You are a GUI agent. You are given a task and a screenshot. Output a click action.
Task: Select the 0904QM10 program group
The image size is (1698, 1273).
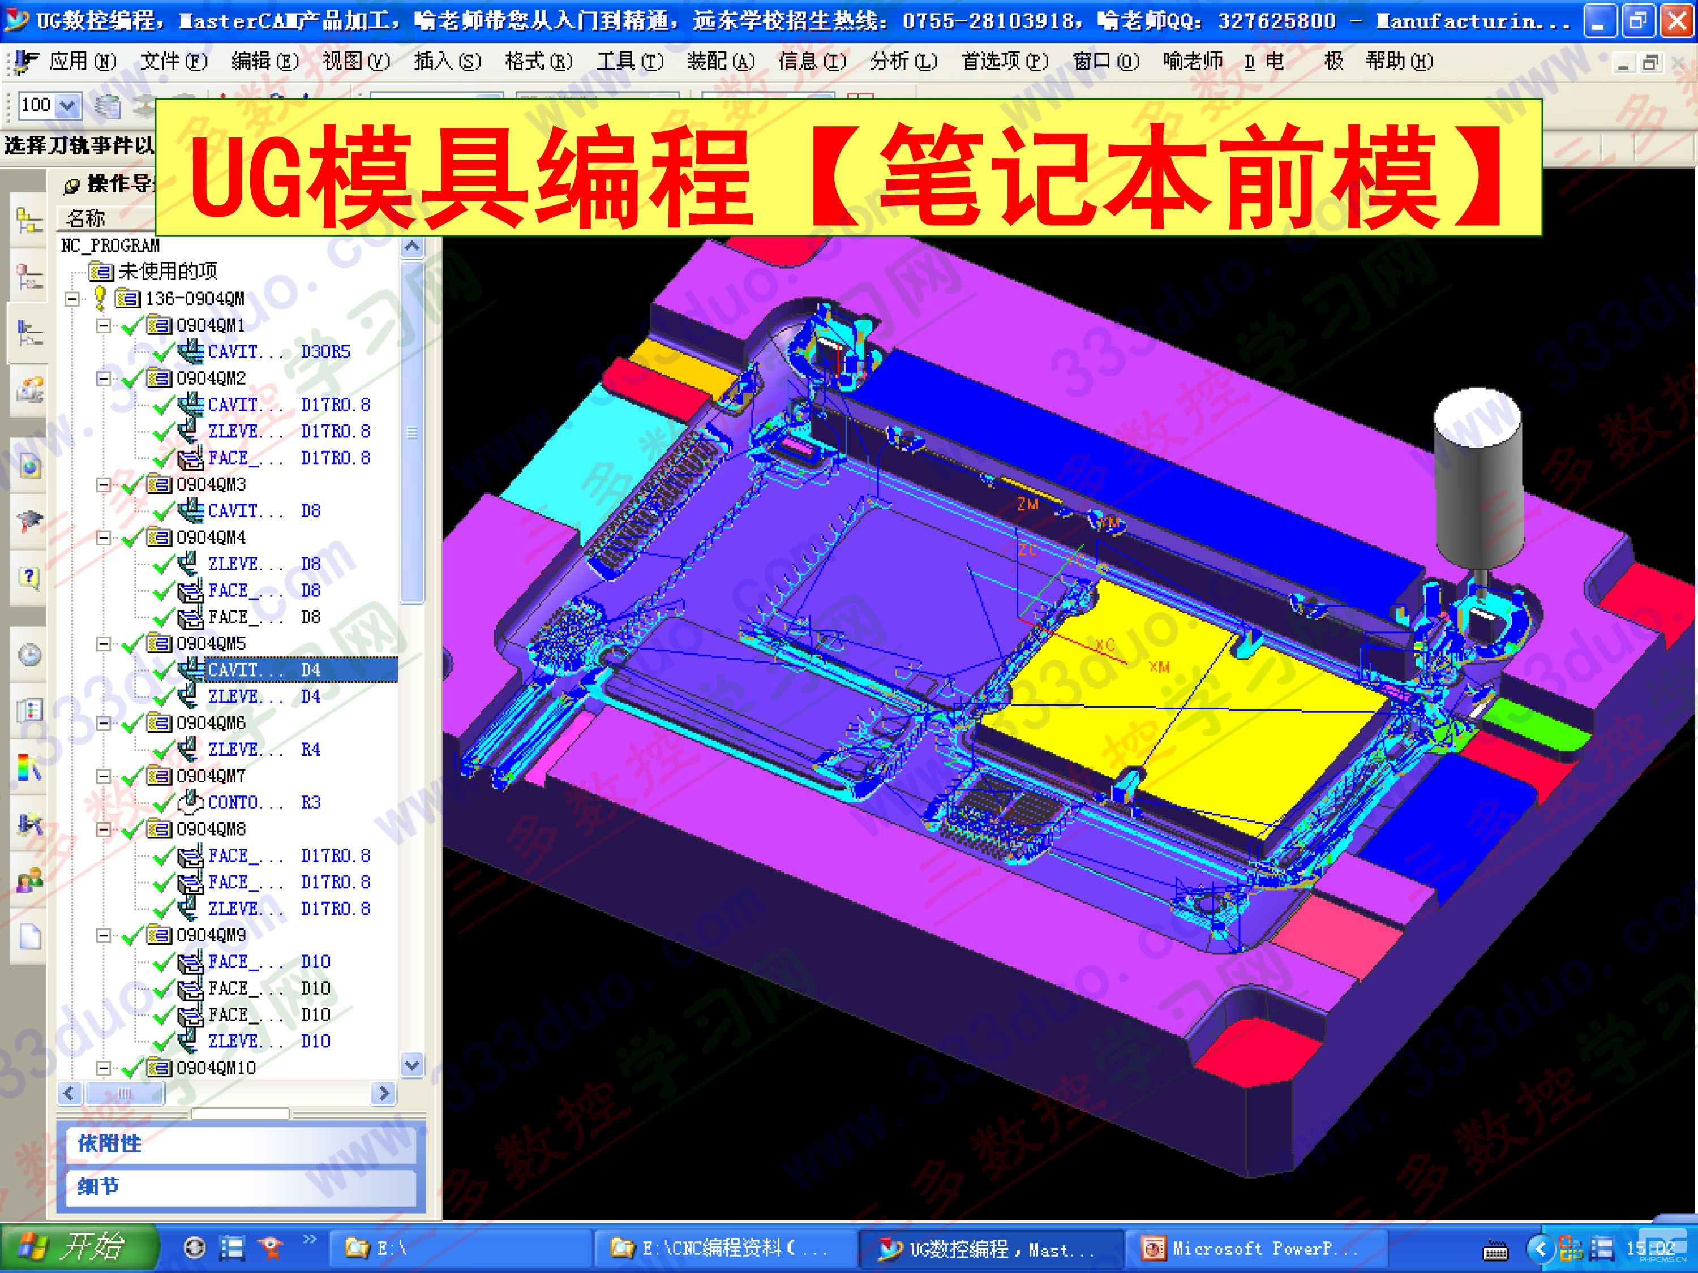click(216, 1068)
